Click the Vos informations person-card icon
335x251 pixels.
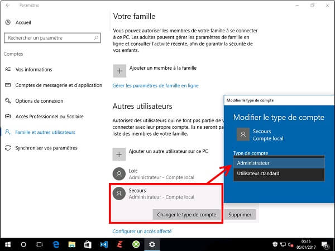tap(8, 69)
